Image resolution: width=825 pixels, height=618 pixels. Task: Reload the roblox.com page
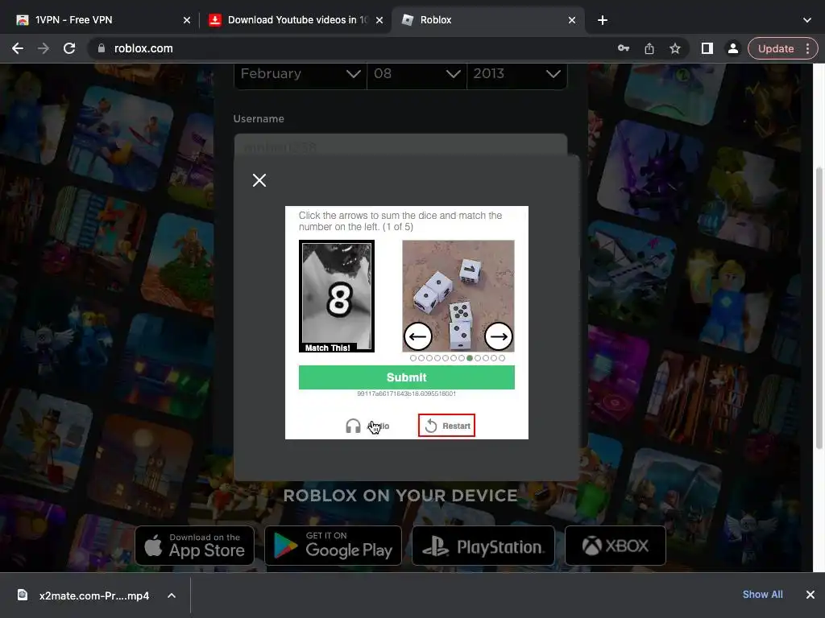coord(69,48)
